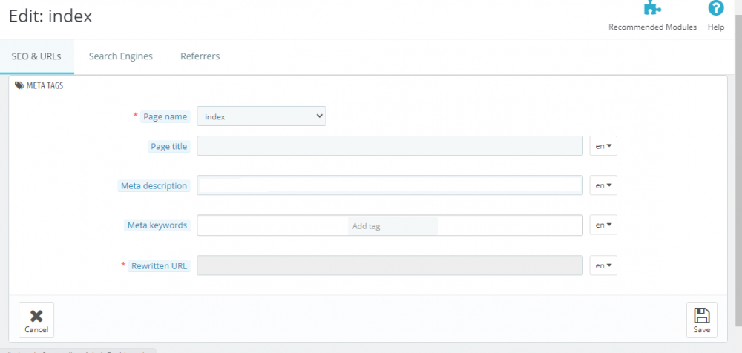Click the Page title input field
The width and height of the screenshot is (742, 353).
[x=390, y=146]
